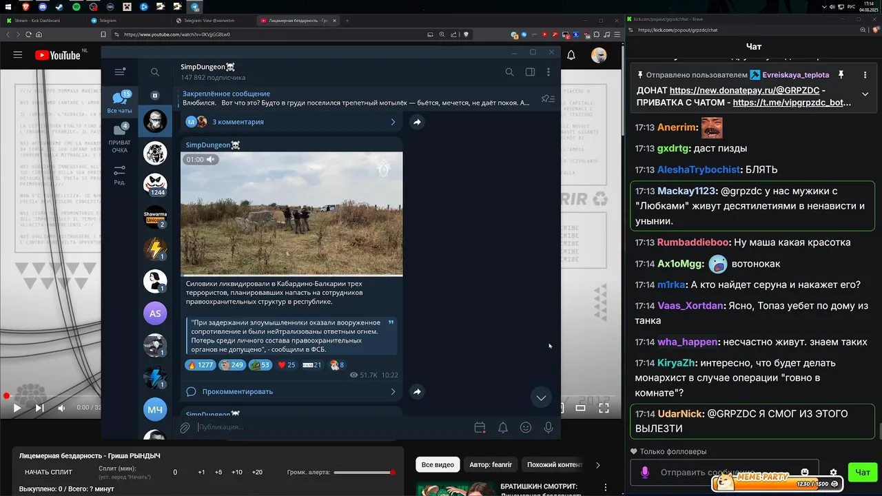
Task: Open "ПРИВАТОЧКА" chat folder
Action: pyautogui.click(x=120, y=138)
